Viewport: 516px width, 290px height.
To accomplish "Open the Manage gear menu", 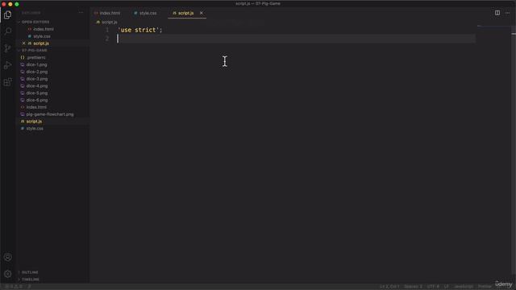I will click(7, 274).
